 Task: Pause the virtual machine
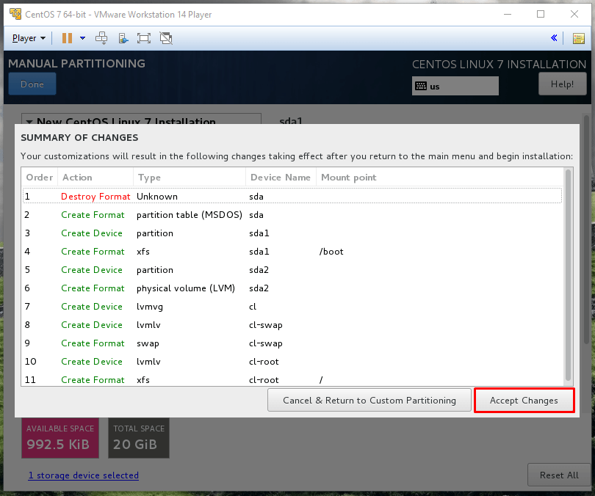point(67,38)
